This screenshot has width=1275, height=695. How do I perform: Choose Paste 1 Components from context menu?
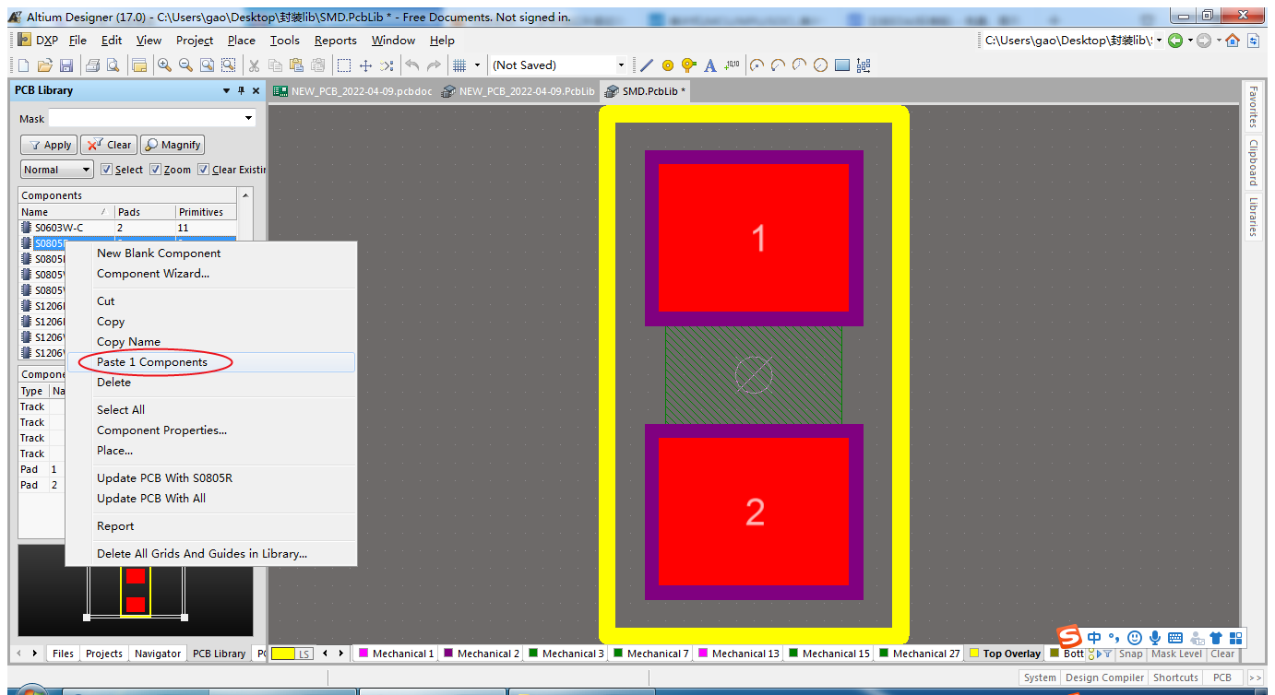[x=152, y=362]
